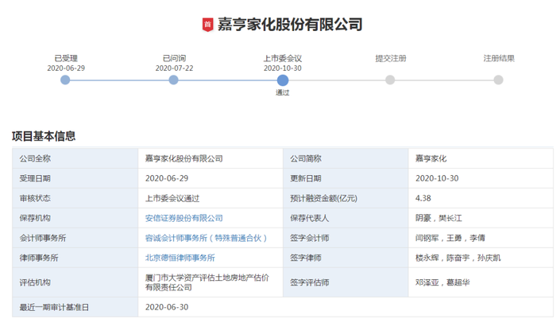Click the 已问询 stage label

pos(174,58)
